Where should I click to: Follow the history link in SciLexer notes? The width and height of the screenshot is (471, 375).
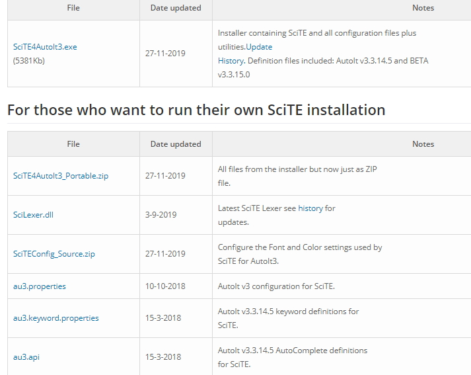coord(310,208)
